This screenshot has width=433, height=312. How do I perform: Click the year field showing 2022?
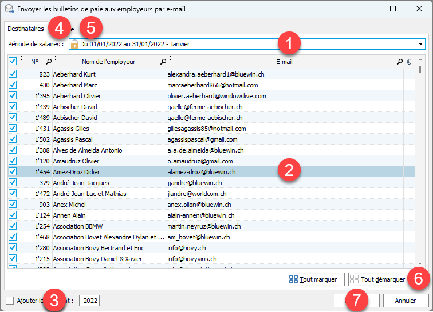coord(89,301)
